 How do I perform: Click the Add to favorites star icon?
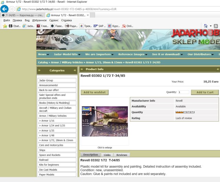[5, 26]
